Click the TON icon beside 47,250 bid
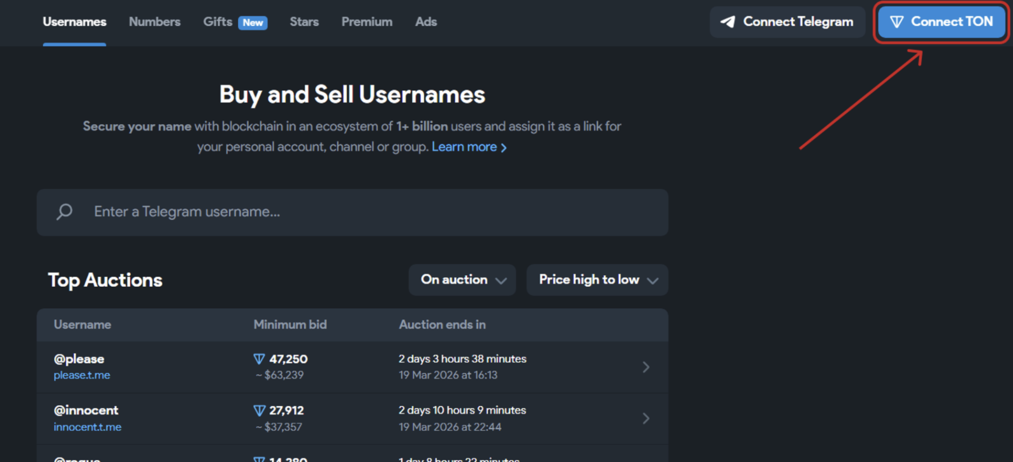Viewport: 1013px width, 462px height. [x=259, y=359]
